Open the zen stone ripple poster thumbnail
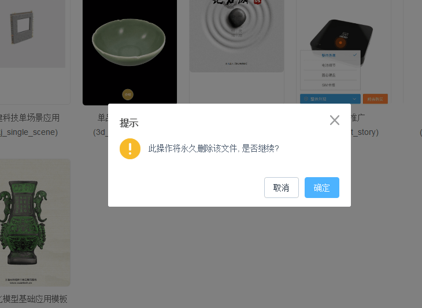The width and height of the screenshot is (422, 308). click(236, 36)
